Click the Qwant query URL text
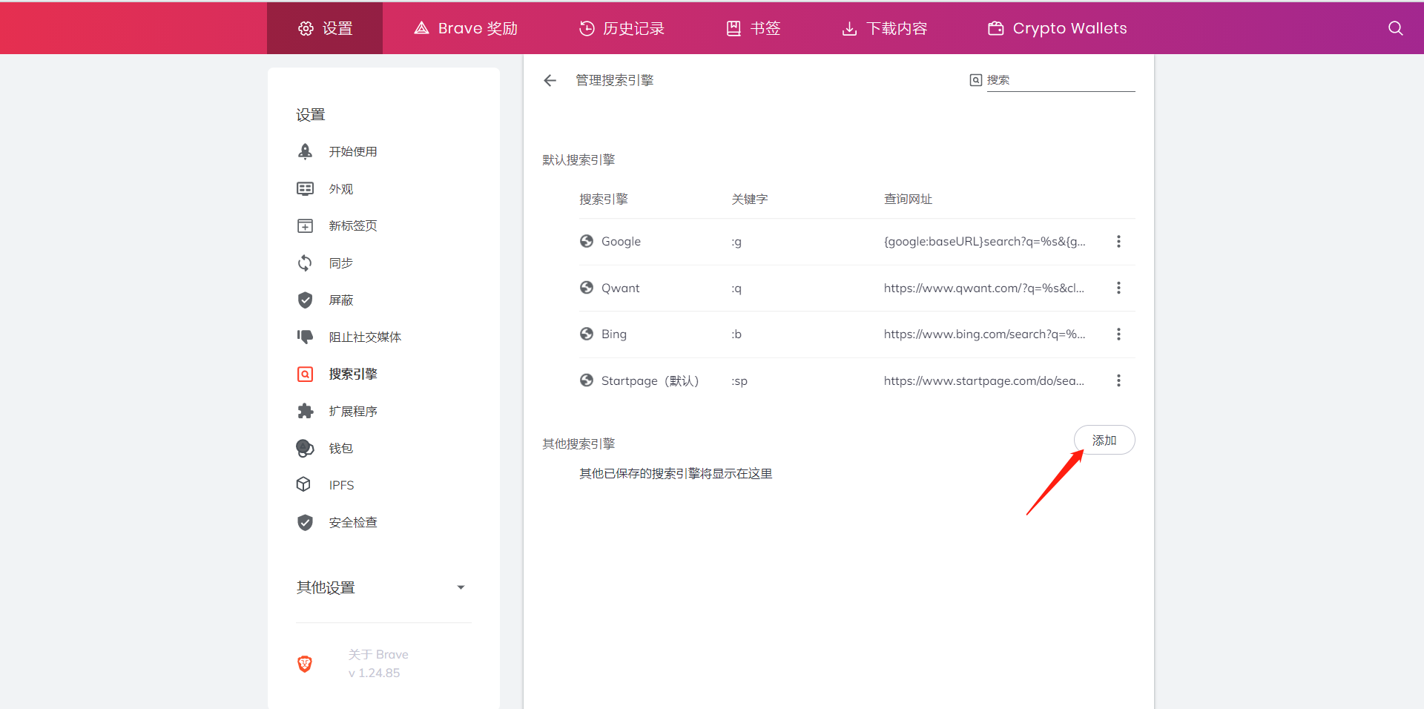 click(984, 288)
